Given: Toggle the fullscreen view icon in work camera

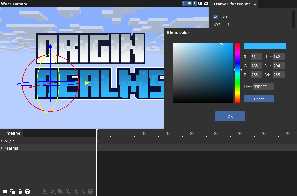Looking at the screenshot, I should (x=206, y=4).
